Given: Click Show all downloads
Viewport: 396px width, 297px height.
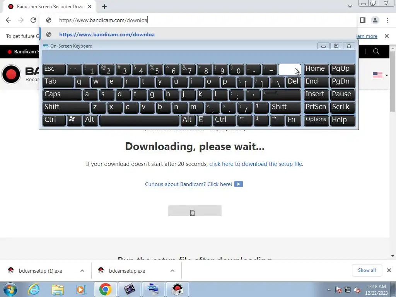Looking at the screenshot, I should pyautogui.click(x=367, y=270).
